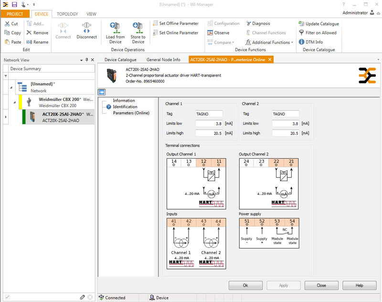Collapse the Weidmüller CBX 200 node
Image resolution: width=382 pixels, height=302 pixels.
pyautogui.click(x=15, y=102)
